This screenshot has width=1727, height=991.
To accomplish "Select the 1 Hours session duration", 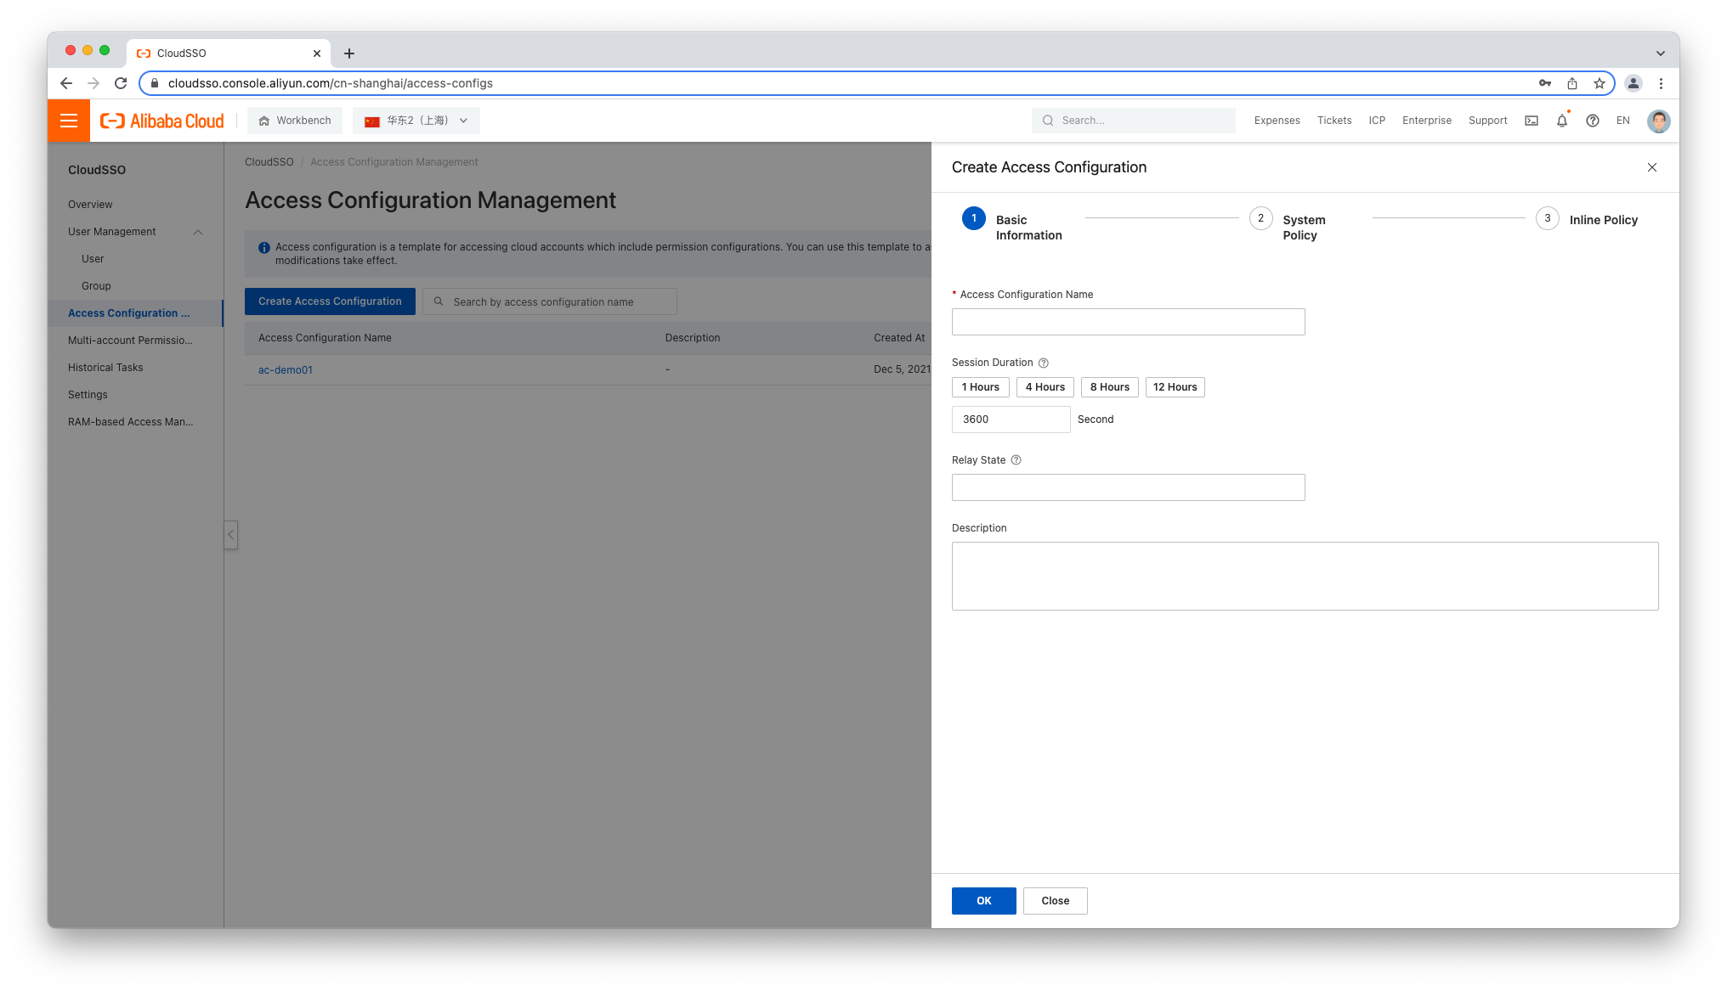I will point(980,387).
